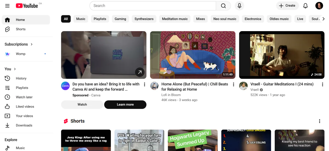Select the Playlists filter chip

pyautogui.click(x=100, y=19)
